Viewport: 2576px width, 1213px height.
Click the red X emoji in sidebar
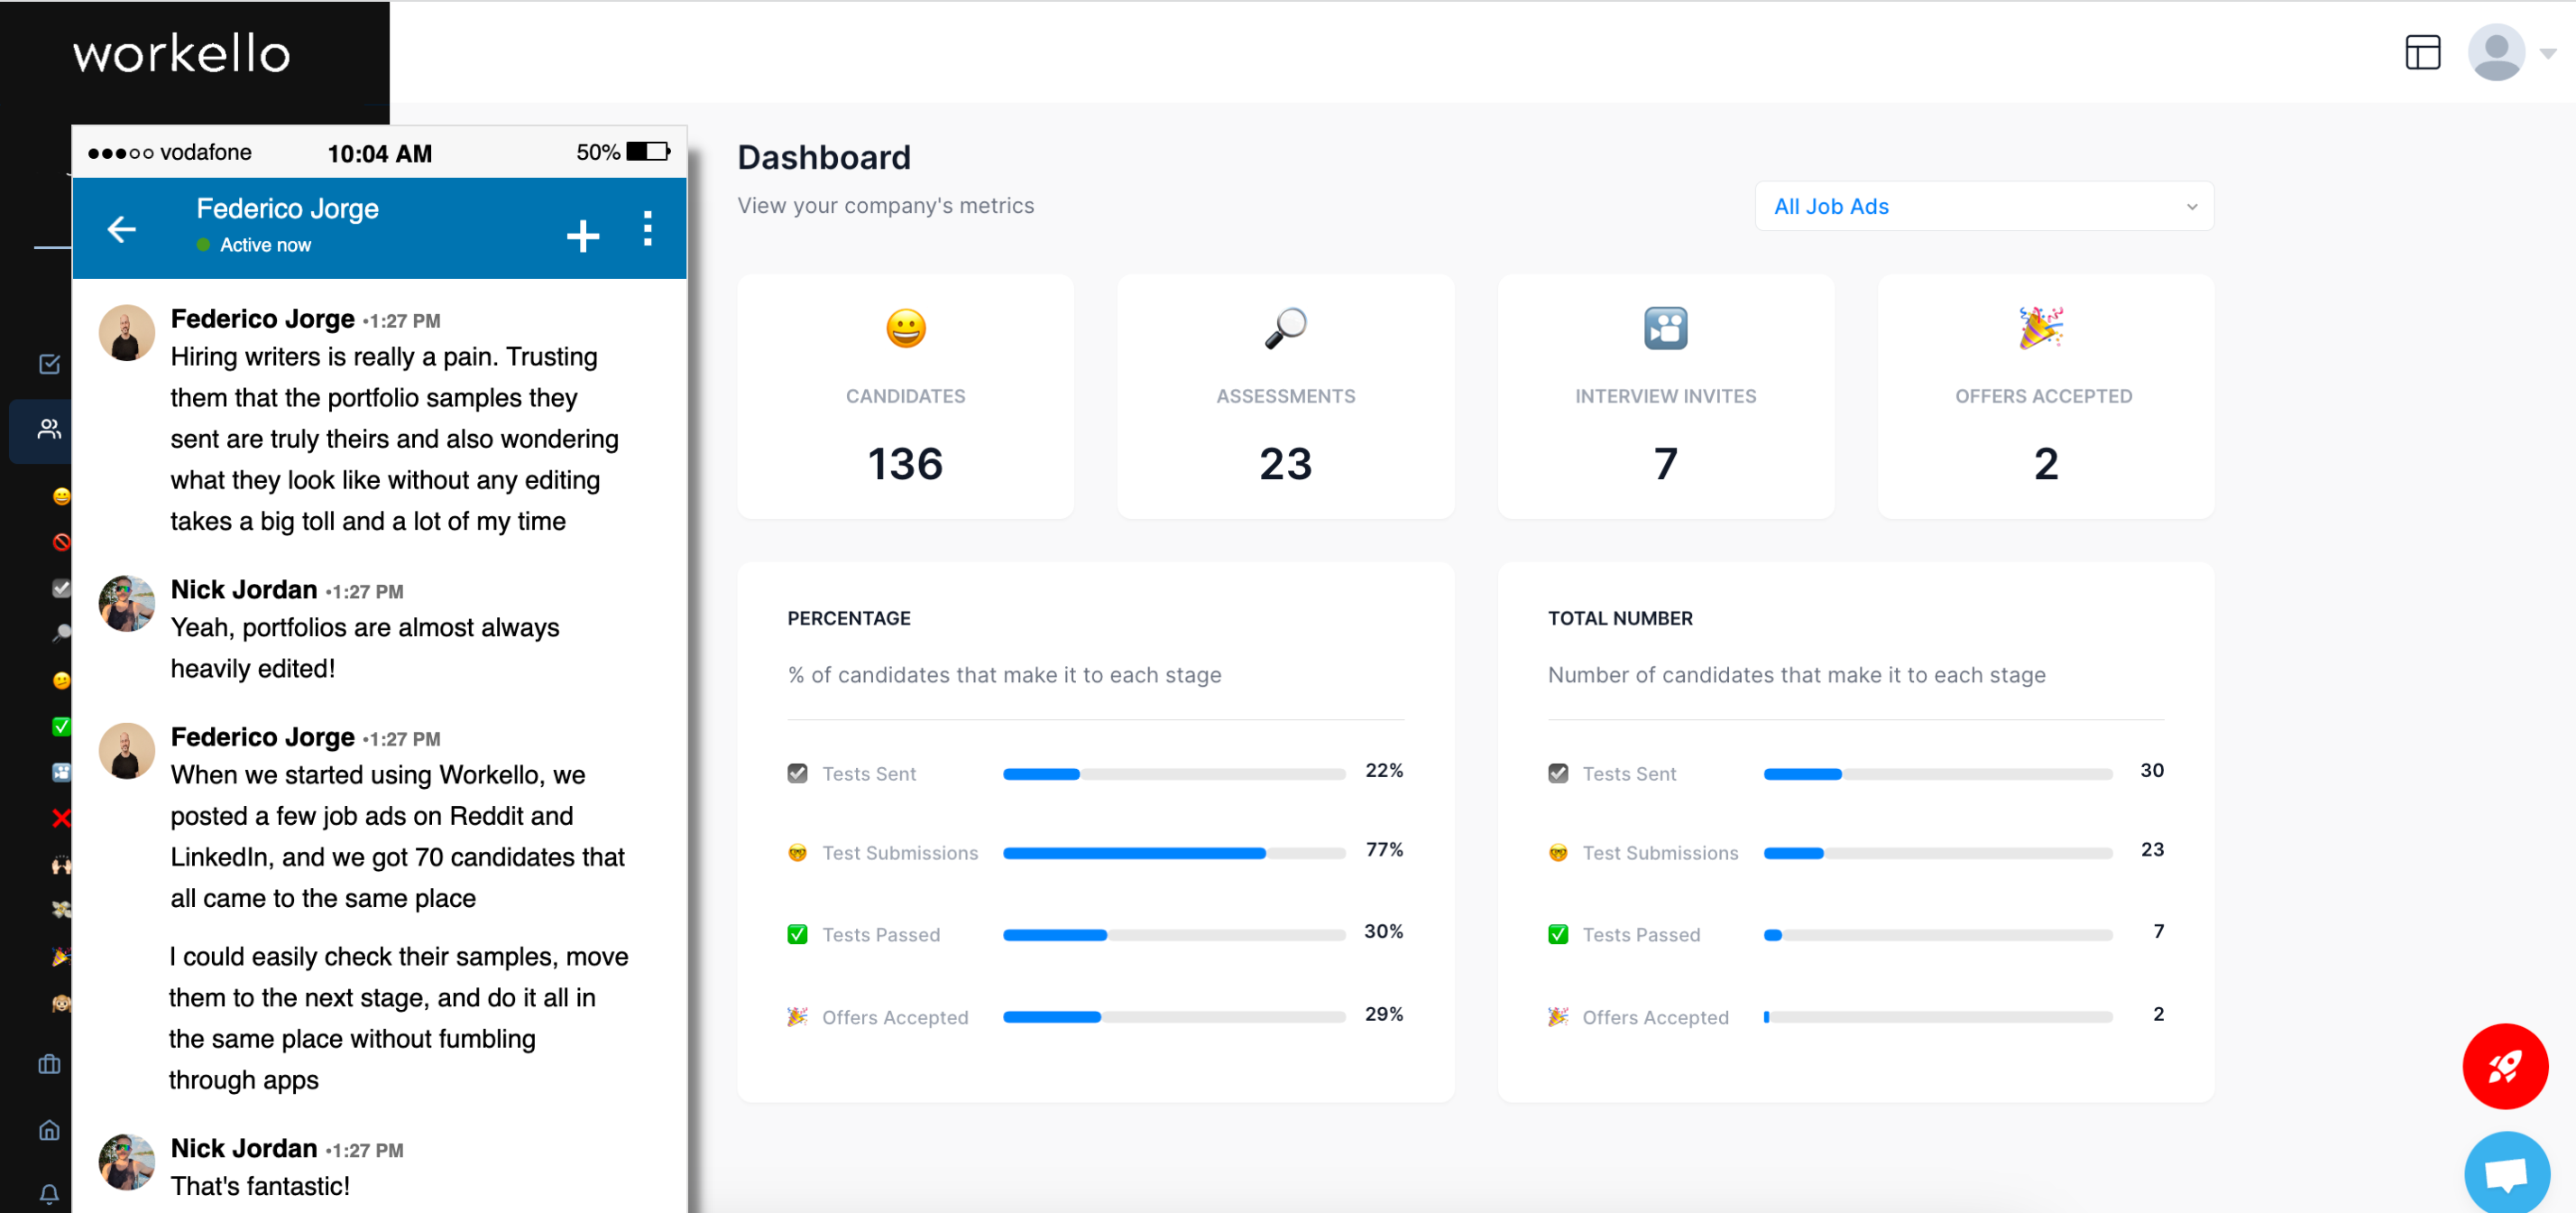pyautogui.click(x=62, y=818)
